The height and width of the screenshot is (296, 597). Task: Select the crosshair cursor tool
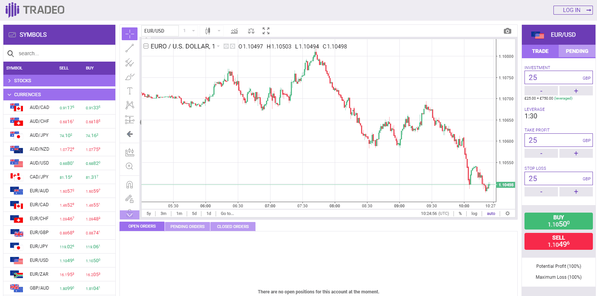[x=130, y=34]
